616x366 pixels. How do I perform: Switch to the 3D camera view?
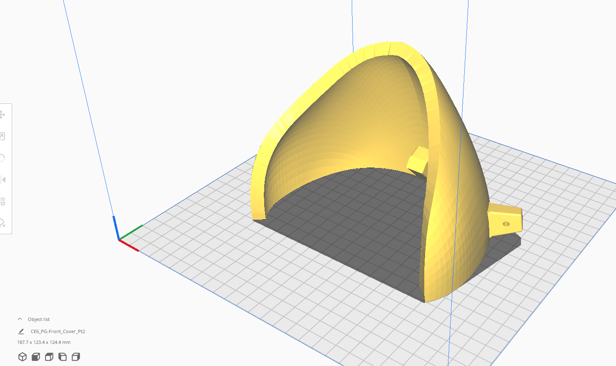[x=22, y=357]
